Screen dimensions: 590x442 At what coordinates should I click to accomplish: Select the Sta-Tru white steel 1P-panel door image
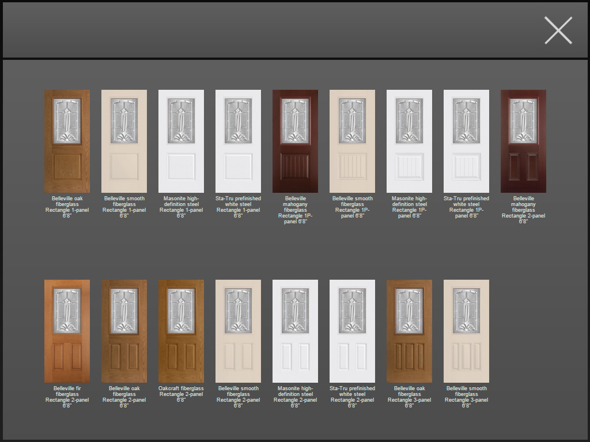tap(466, 142)
